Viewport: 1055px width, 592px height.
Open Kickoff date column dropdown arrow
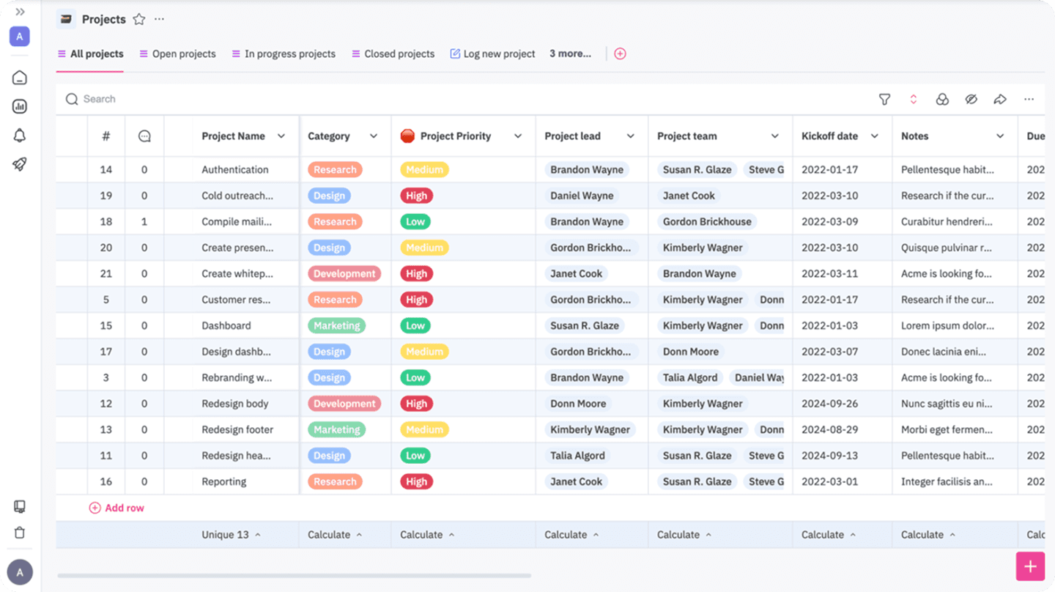pyautogui.click(x=875, y=136)
